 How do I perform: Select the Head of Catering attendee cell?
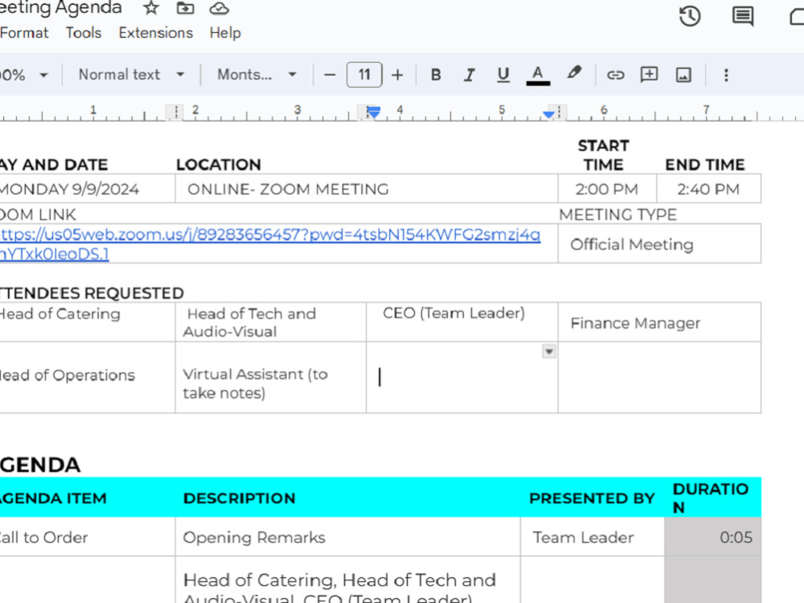click(86, 322)
